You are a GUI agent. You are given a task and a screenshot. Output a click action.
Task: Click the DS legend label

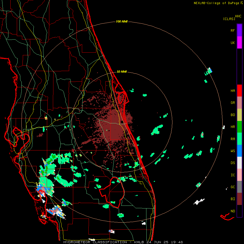point(233,163)
